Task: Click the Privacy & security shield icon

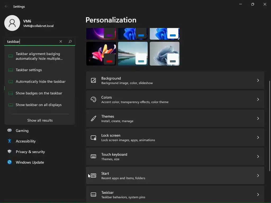Action: click(10, 151)
